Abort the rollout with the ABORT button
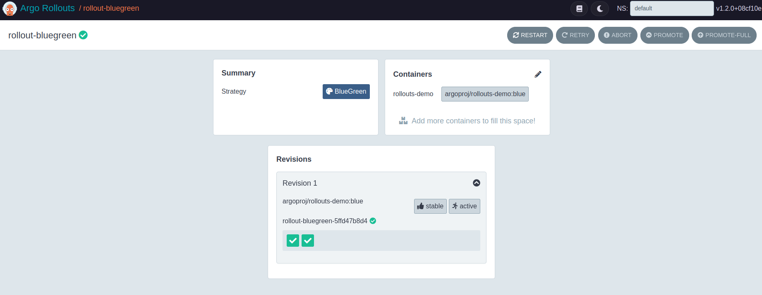762x295 pixels. [x=618, y=35]
